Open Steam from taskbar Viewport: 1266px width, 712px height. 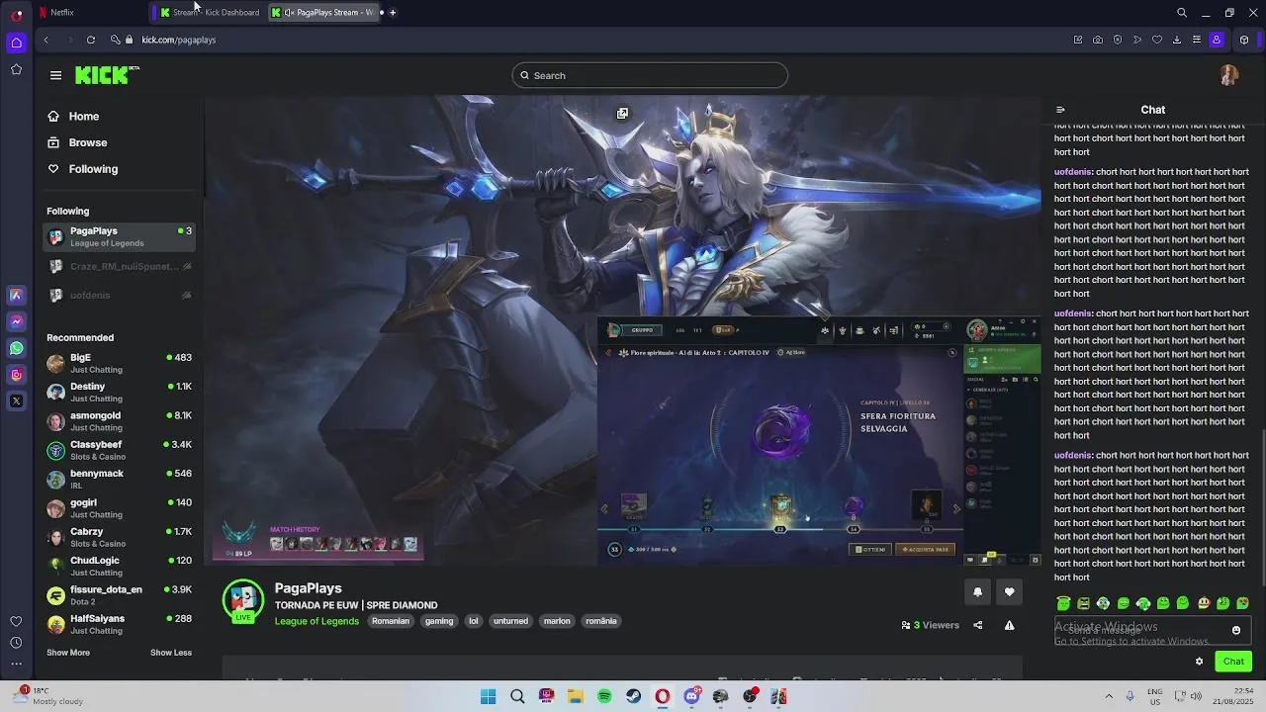(x=633, y=697)
